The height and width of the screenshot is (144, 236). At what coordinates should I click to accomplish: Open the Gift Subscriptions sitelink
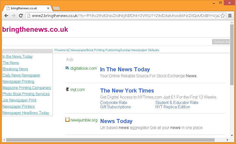click(x=115, y=107)
